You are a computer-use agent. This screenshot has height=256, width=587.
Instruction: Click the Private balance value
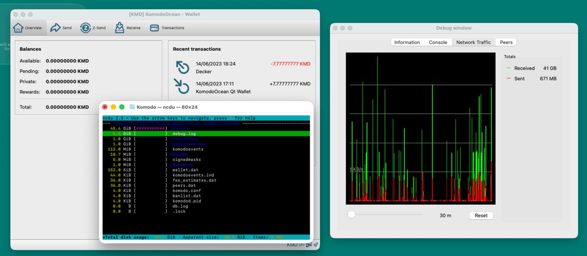tap(68, 82)
